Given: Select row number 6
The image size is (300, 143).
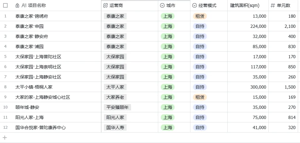Looking at the screenshot, I should pyautogui.click(x=5, y=67).
